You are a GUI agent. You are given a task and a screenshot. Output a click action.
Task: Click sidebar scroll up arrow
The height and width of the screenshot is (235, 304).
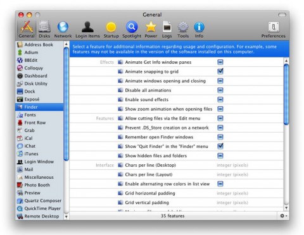[x=66, y=44]
